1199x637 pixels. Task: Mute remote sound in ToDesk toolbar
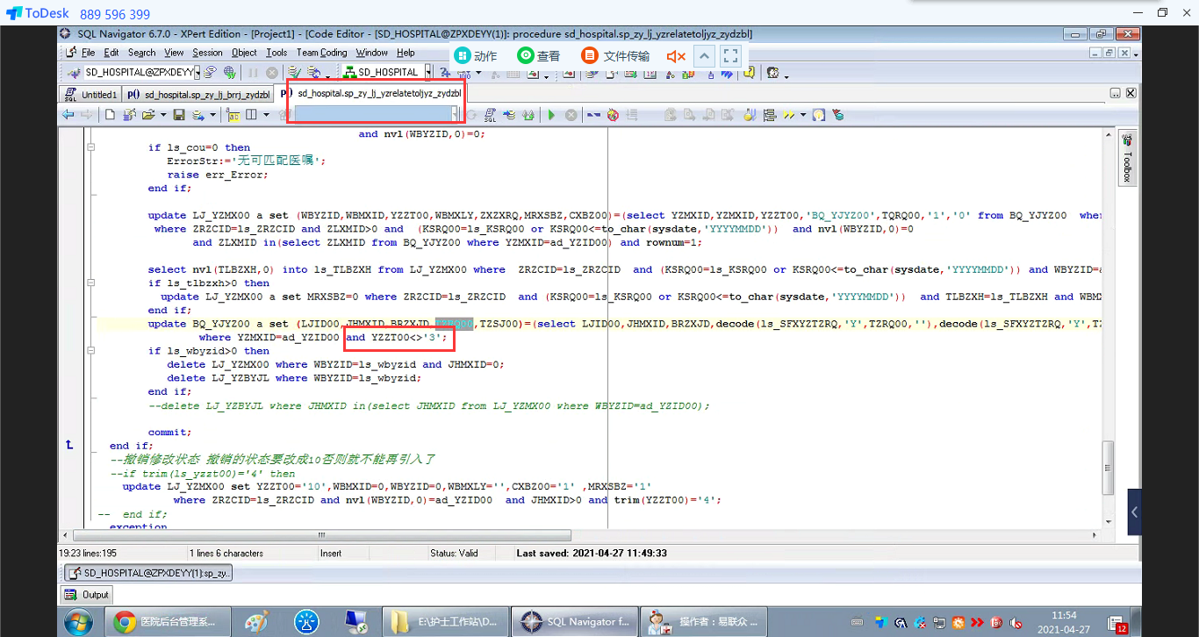click(674, 56)
